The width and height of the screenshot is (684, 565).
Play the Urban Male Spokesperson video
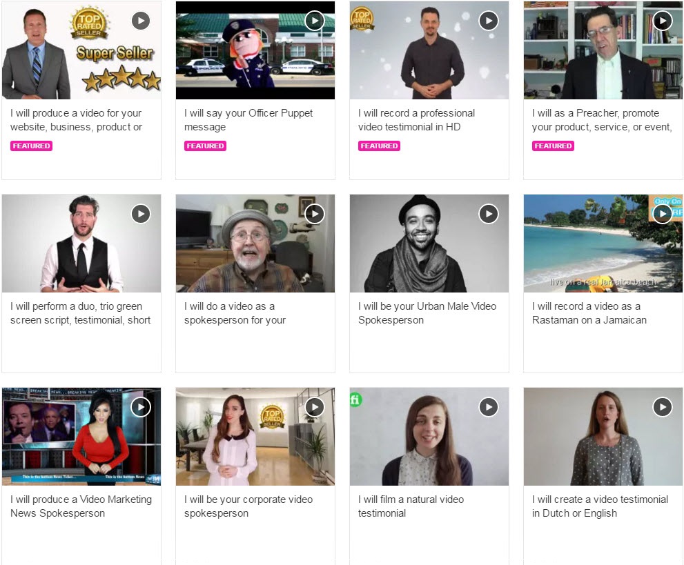pos(489,214)
